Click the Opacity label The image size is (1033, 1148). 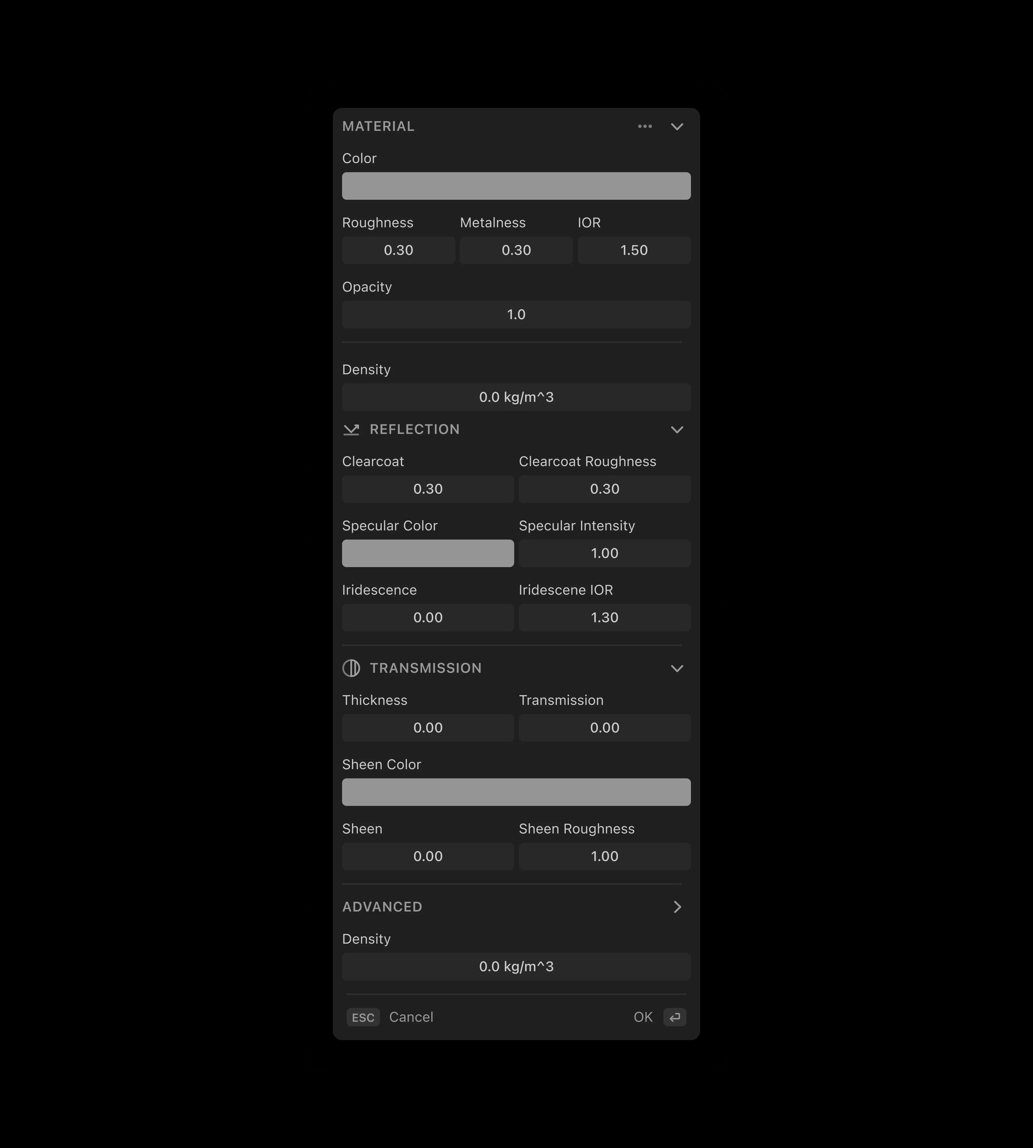tap(367, 287)
